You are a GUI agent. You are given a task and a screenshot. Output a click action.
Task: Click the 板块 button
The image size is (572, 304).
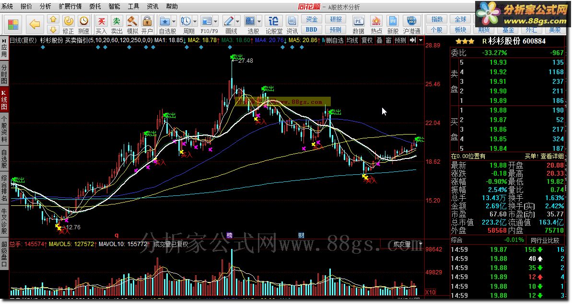point(460,30)
